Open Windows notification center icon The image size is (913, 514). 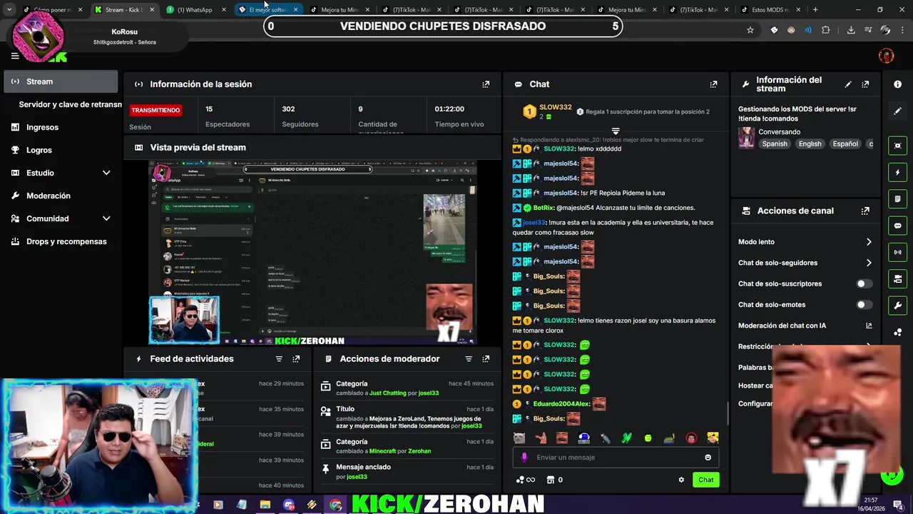coord(897,505)
